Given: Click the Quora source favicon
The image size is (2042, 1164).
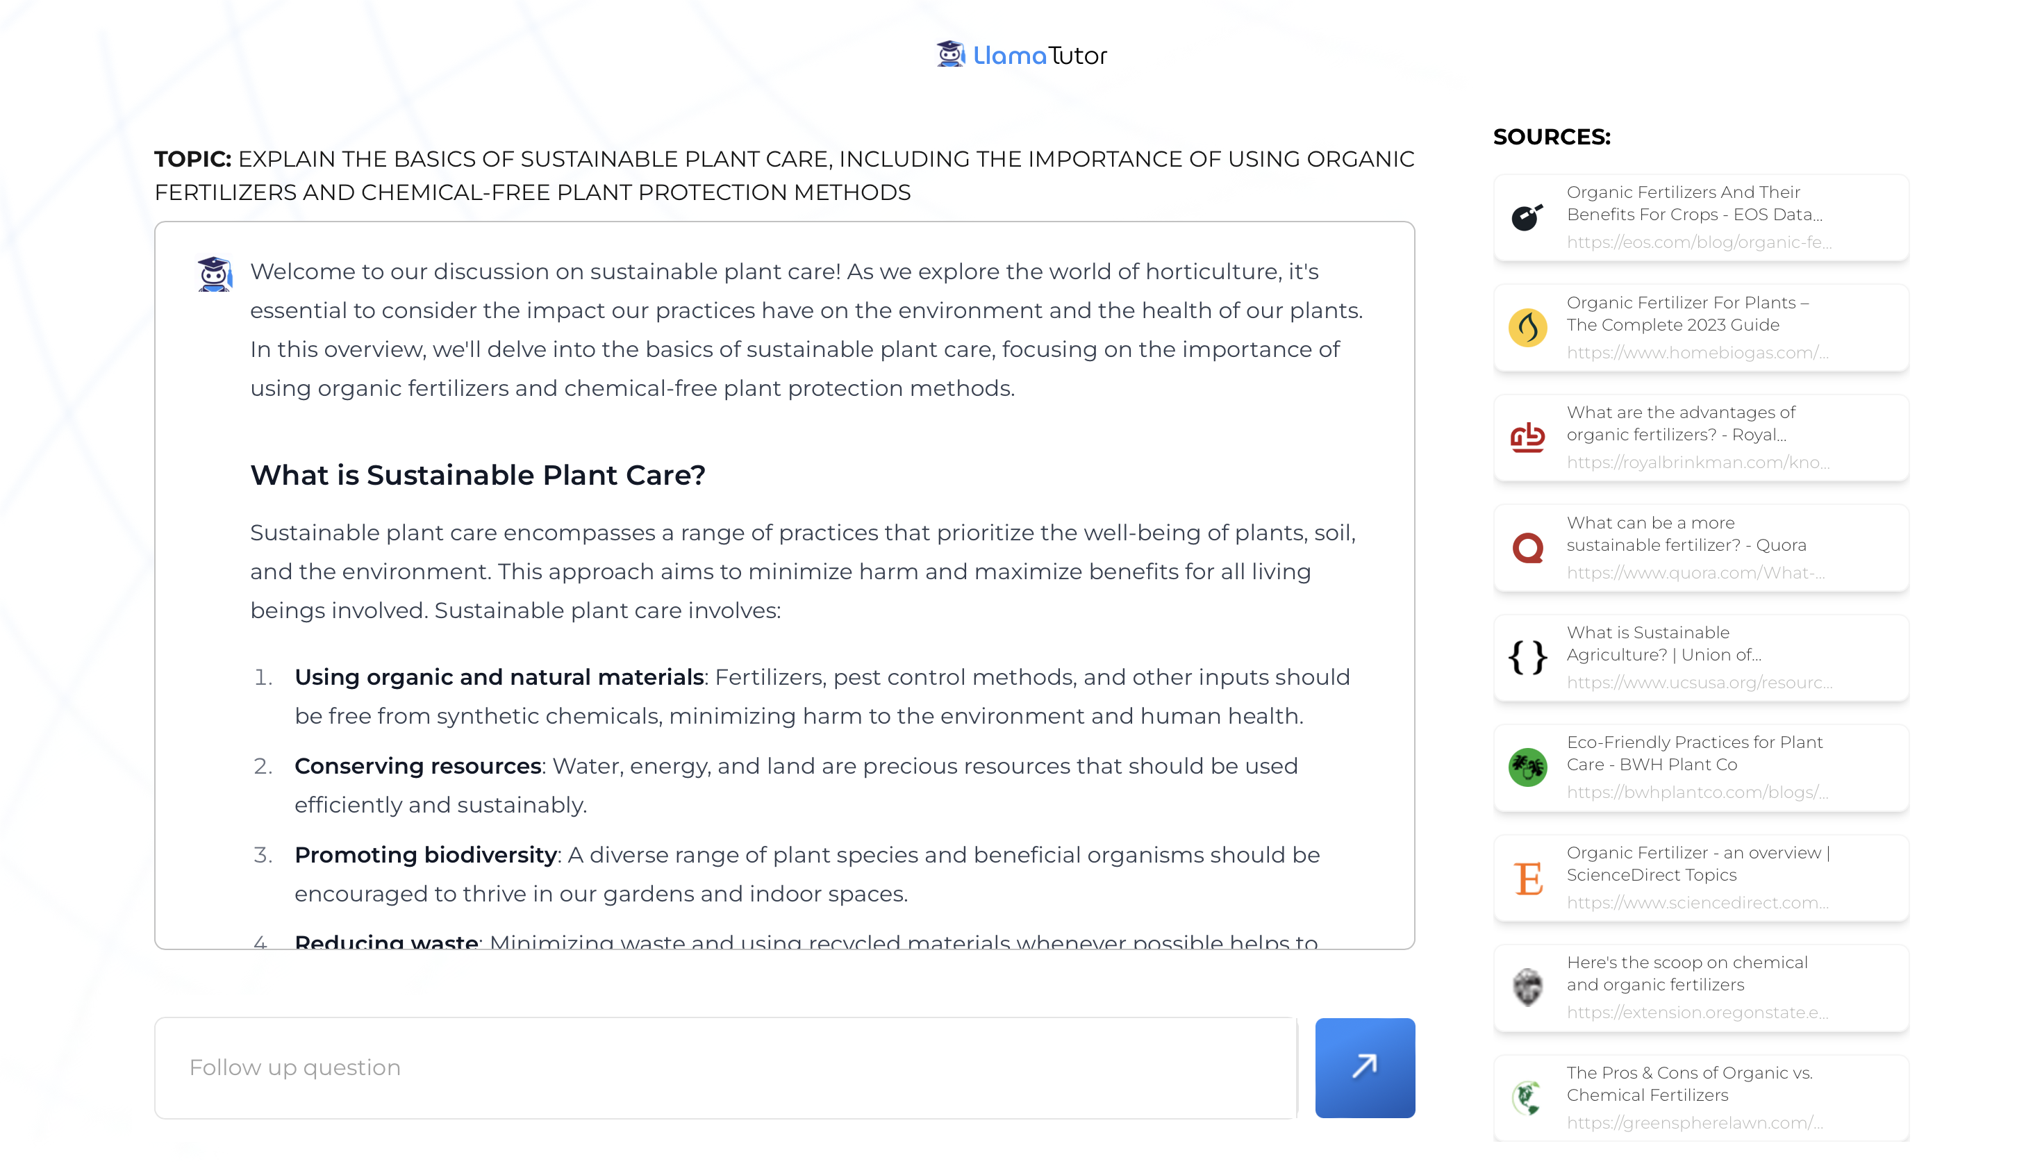Looking at the screenshot, I should point(1527,548).
